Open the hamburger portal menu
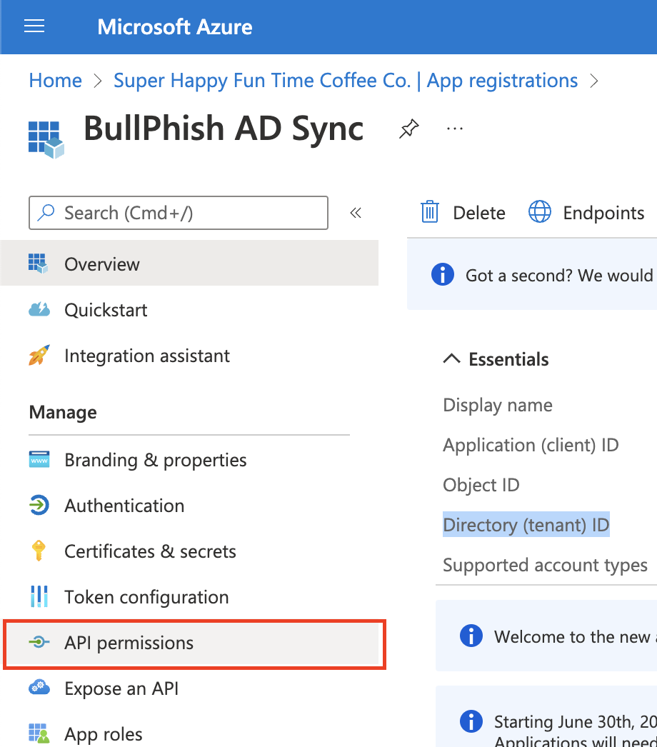This screenshot has width=657, height=747. [x=34, y=26]
